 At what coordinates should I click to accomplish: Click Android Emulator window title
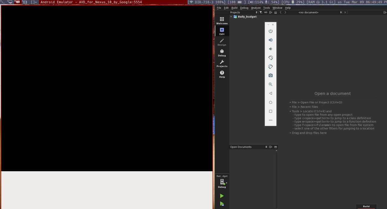91,2
